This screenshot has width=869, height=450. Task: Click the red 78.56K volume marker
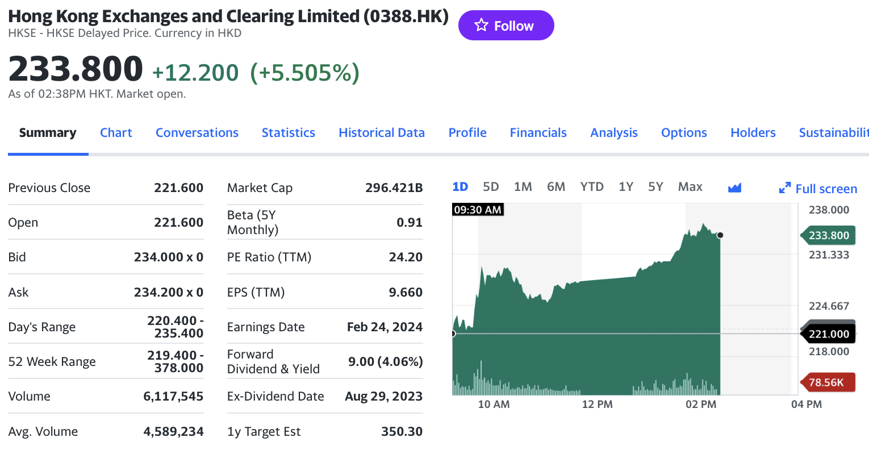point(826,382)
